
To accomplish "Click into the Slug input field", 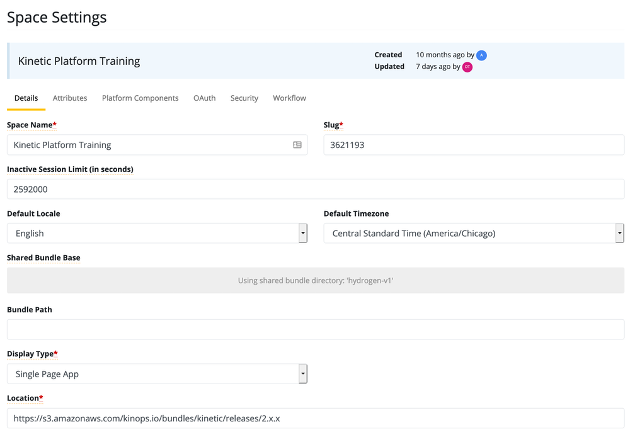I will pos(474,145).
